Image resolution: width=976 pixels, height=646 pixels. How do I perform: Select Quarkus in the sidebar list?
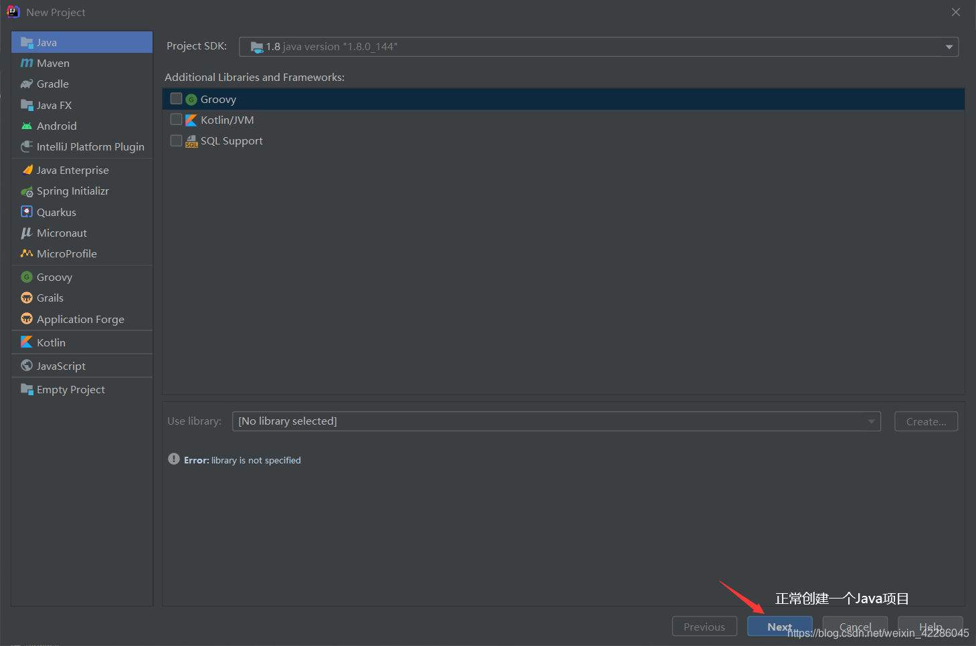(82, 212)
